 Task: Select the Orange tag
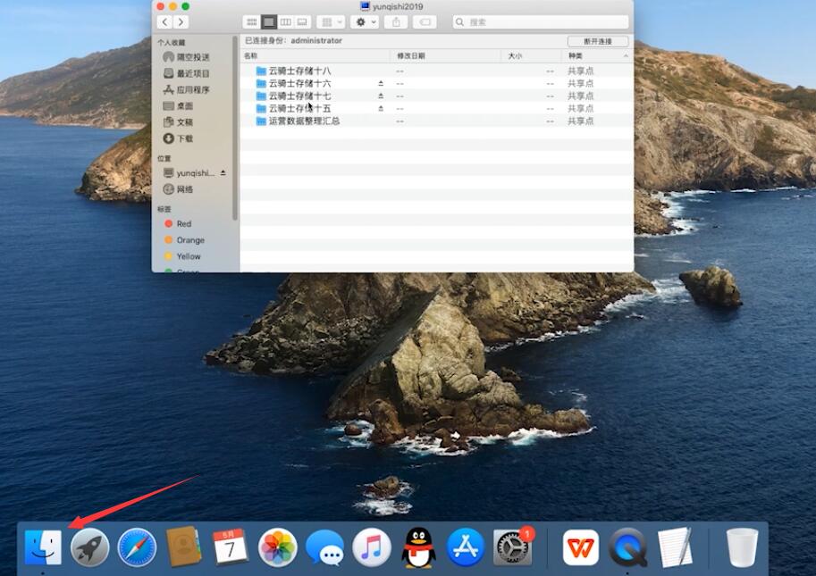click(184, 240)
